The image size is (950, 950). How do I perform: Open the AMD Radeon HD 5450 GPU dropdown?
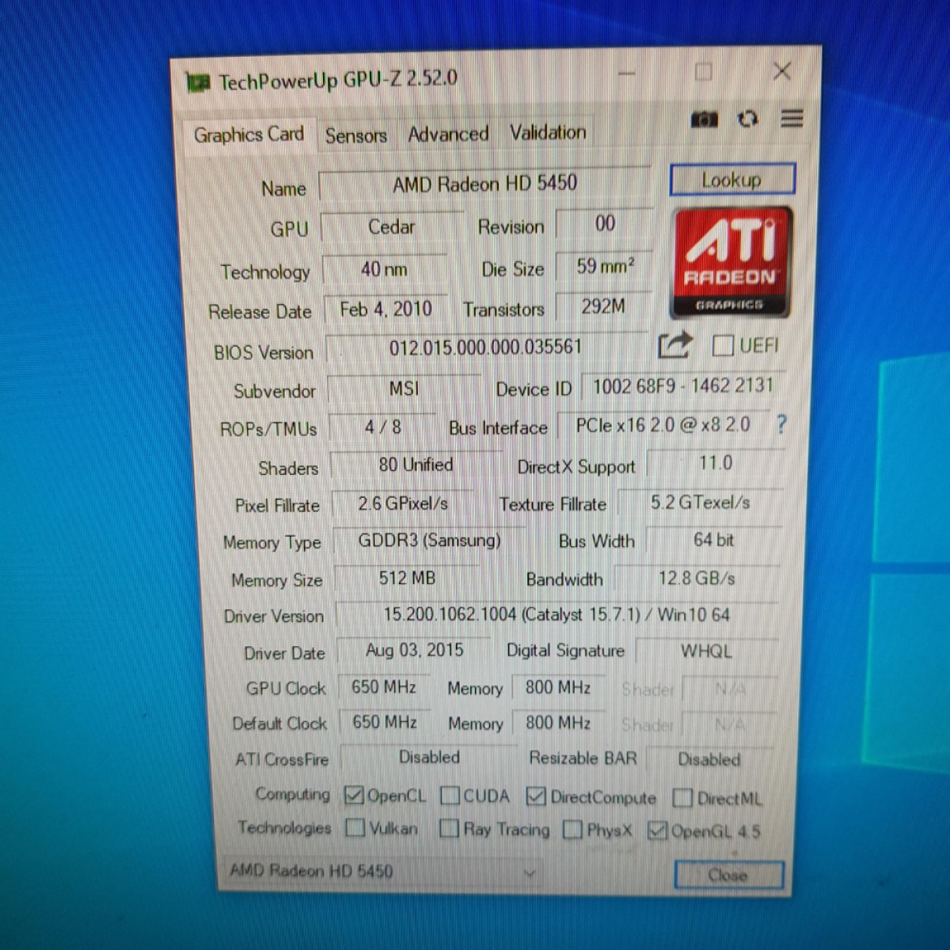click(382, 871)
